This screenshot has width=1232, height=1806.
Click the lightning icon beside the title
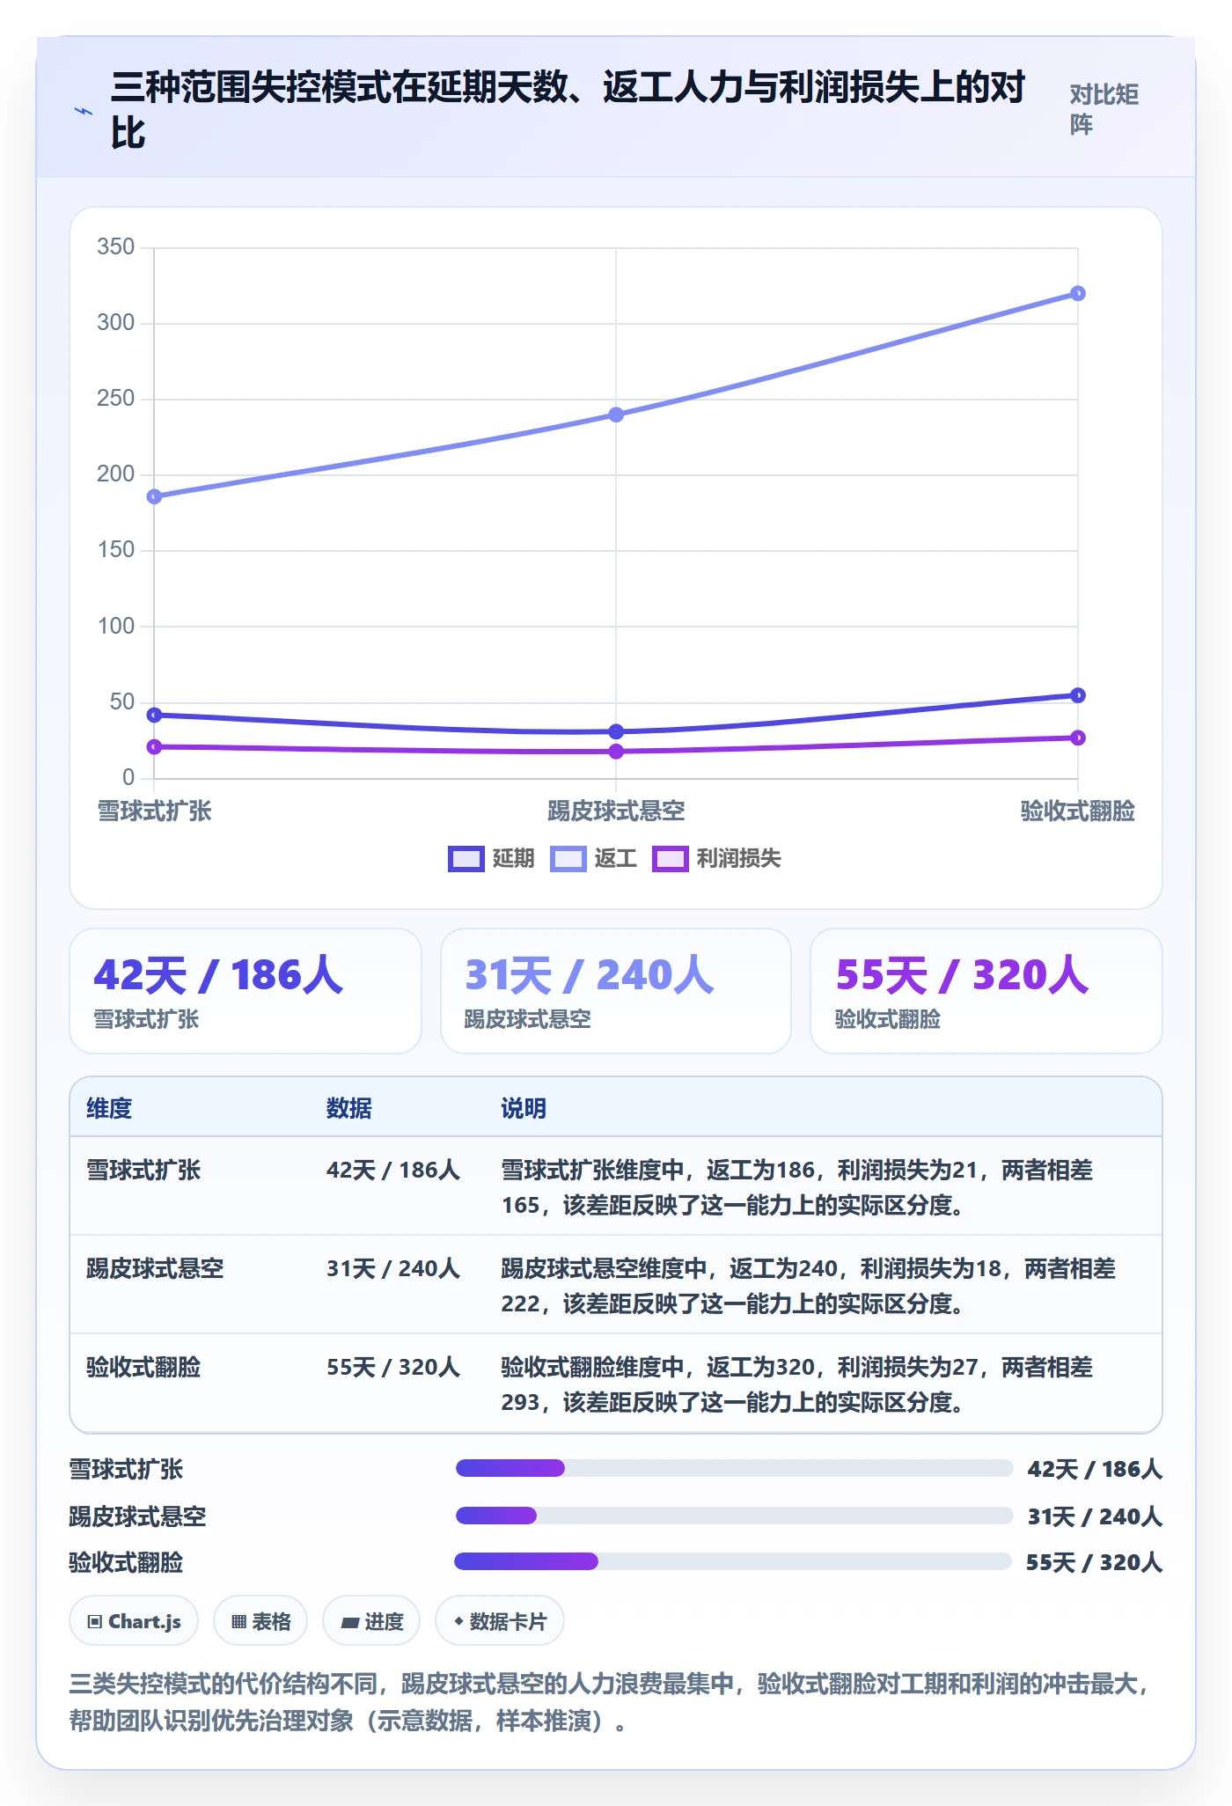(x=84, y=111)
